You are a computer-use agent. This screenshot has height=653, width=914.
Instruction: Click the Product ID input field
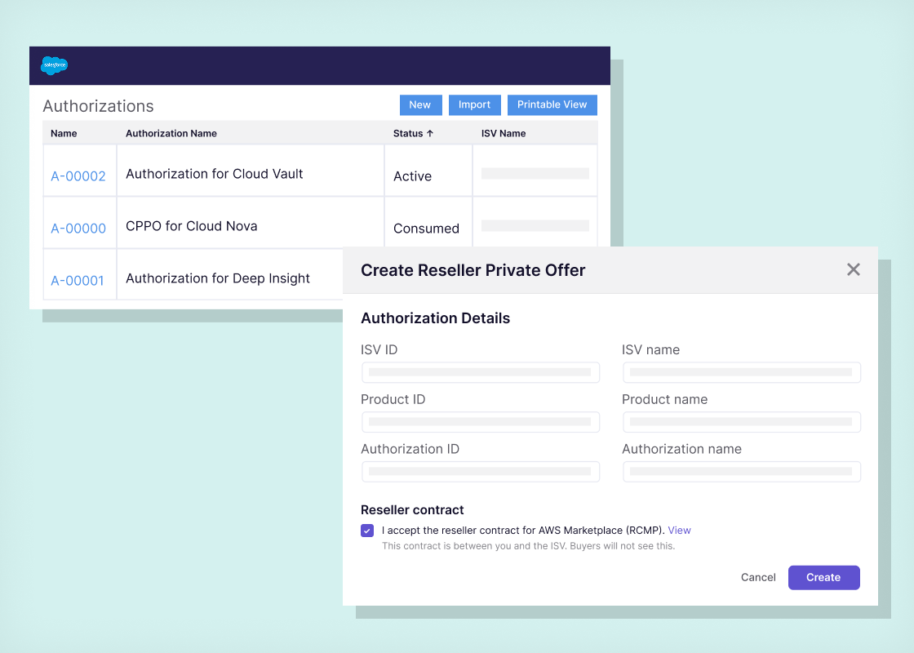[481, 422]
